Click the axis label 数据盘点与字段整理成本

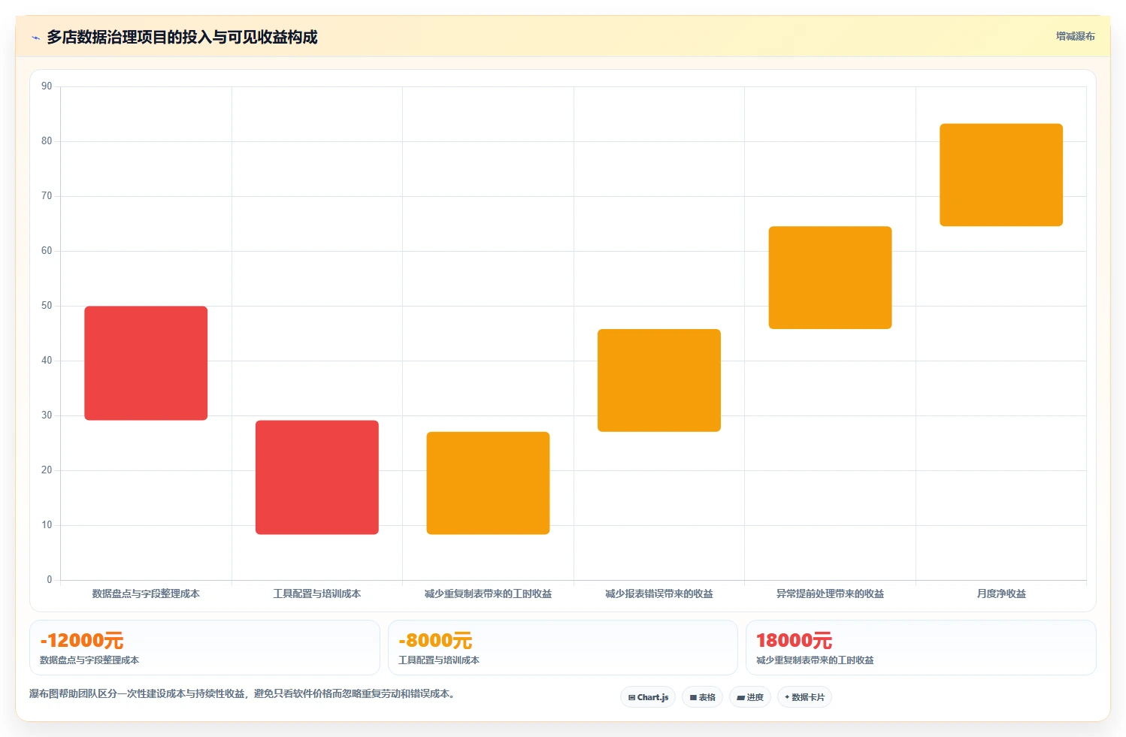(146, 594)
